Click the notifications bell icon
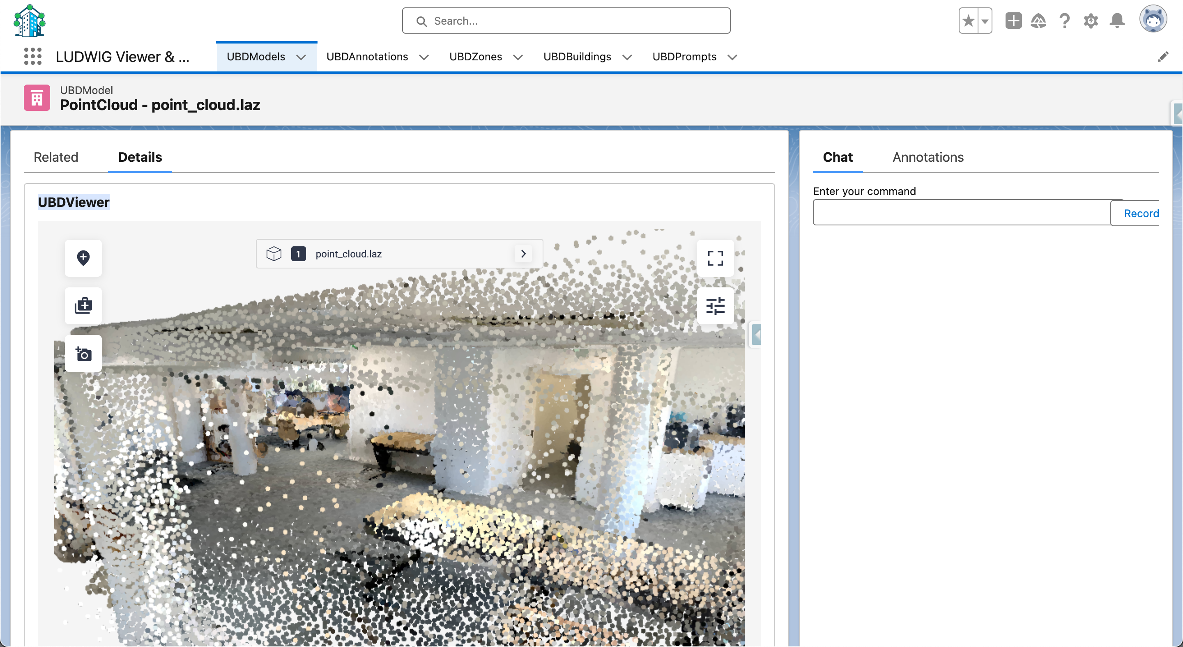Viewport: 1183px width, 647px height. 1117,21
